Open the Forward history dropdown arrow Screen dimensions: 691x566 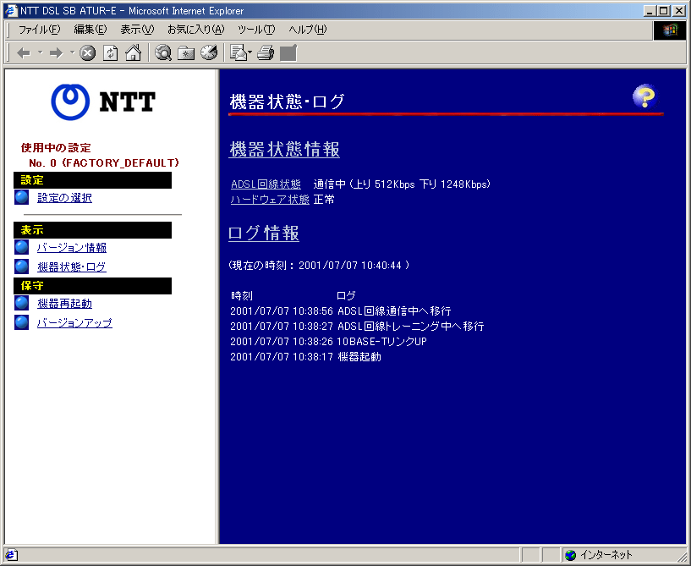tap(72, 52)
